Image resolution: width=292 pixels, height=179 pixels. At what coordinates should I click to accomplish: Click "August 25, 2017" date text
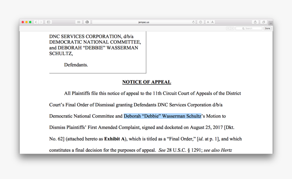206,128
